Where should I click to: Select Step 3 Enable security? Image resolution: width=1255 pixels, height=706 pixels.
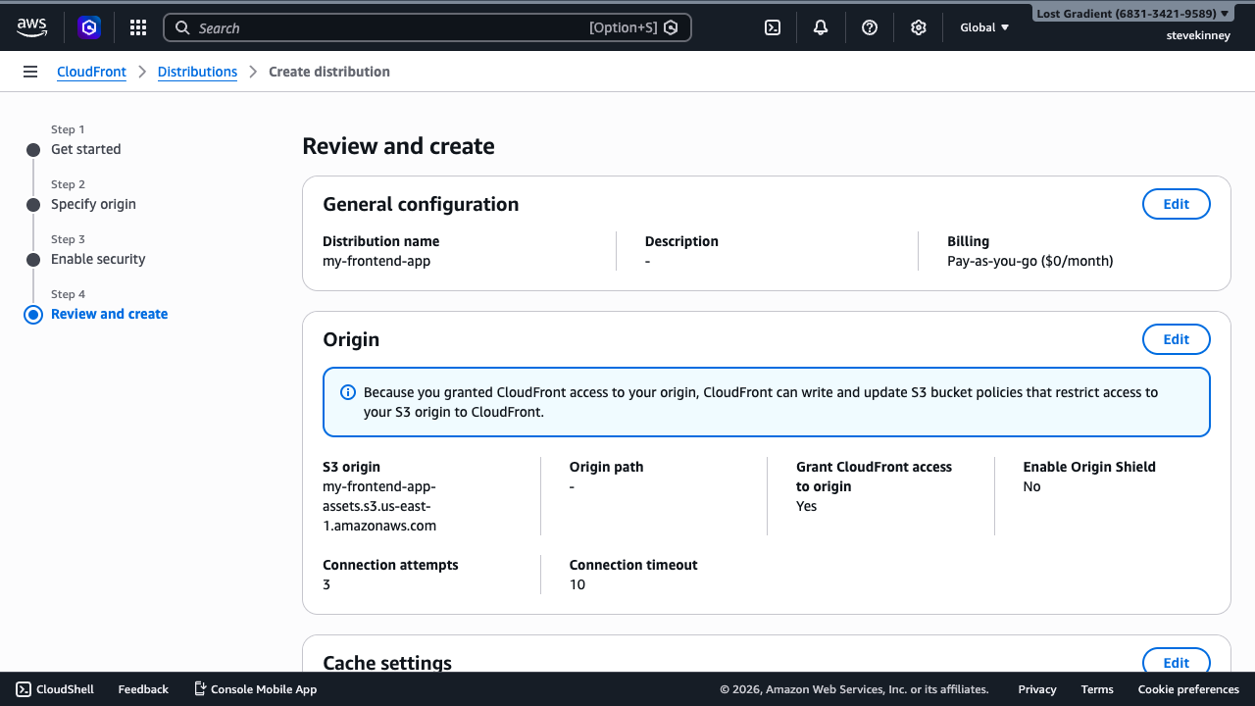pyautogui.click(x=98, y=259)
